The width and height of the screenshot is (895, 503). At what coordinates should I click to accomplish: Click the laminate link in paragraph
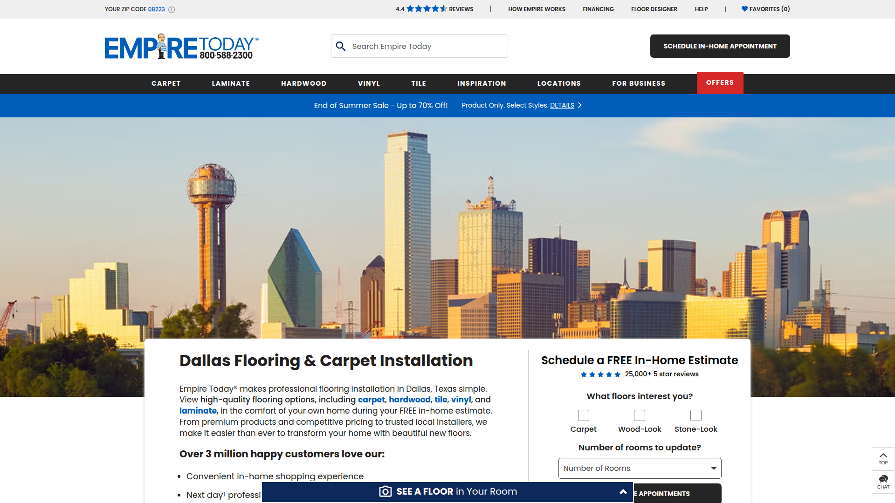click(198, 411)
